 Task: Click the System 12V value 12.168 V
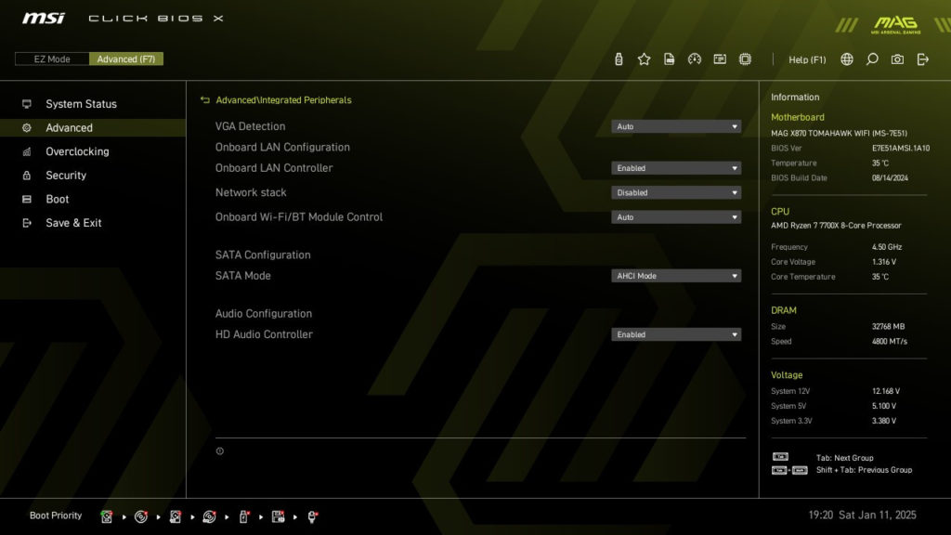point(885,391)
